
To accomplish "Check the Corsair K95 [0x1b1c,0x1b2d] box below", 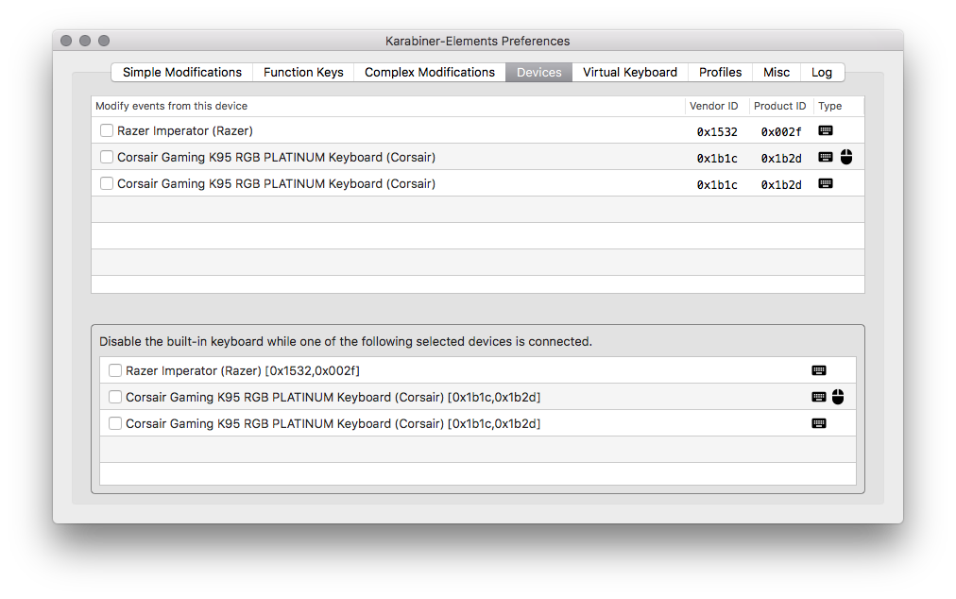I will pyautogui.click(x=114, y=397).
